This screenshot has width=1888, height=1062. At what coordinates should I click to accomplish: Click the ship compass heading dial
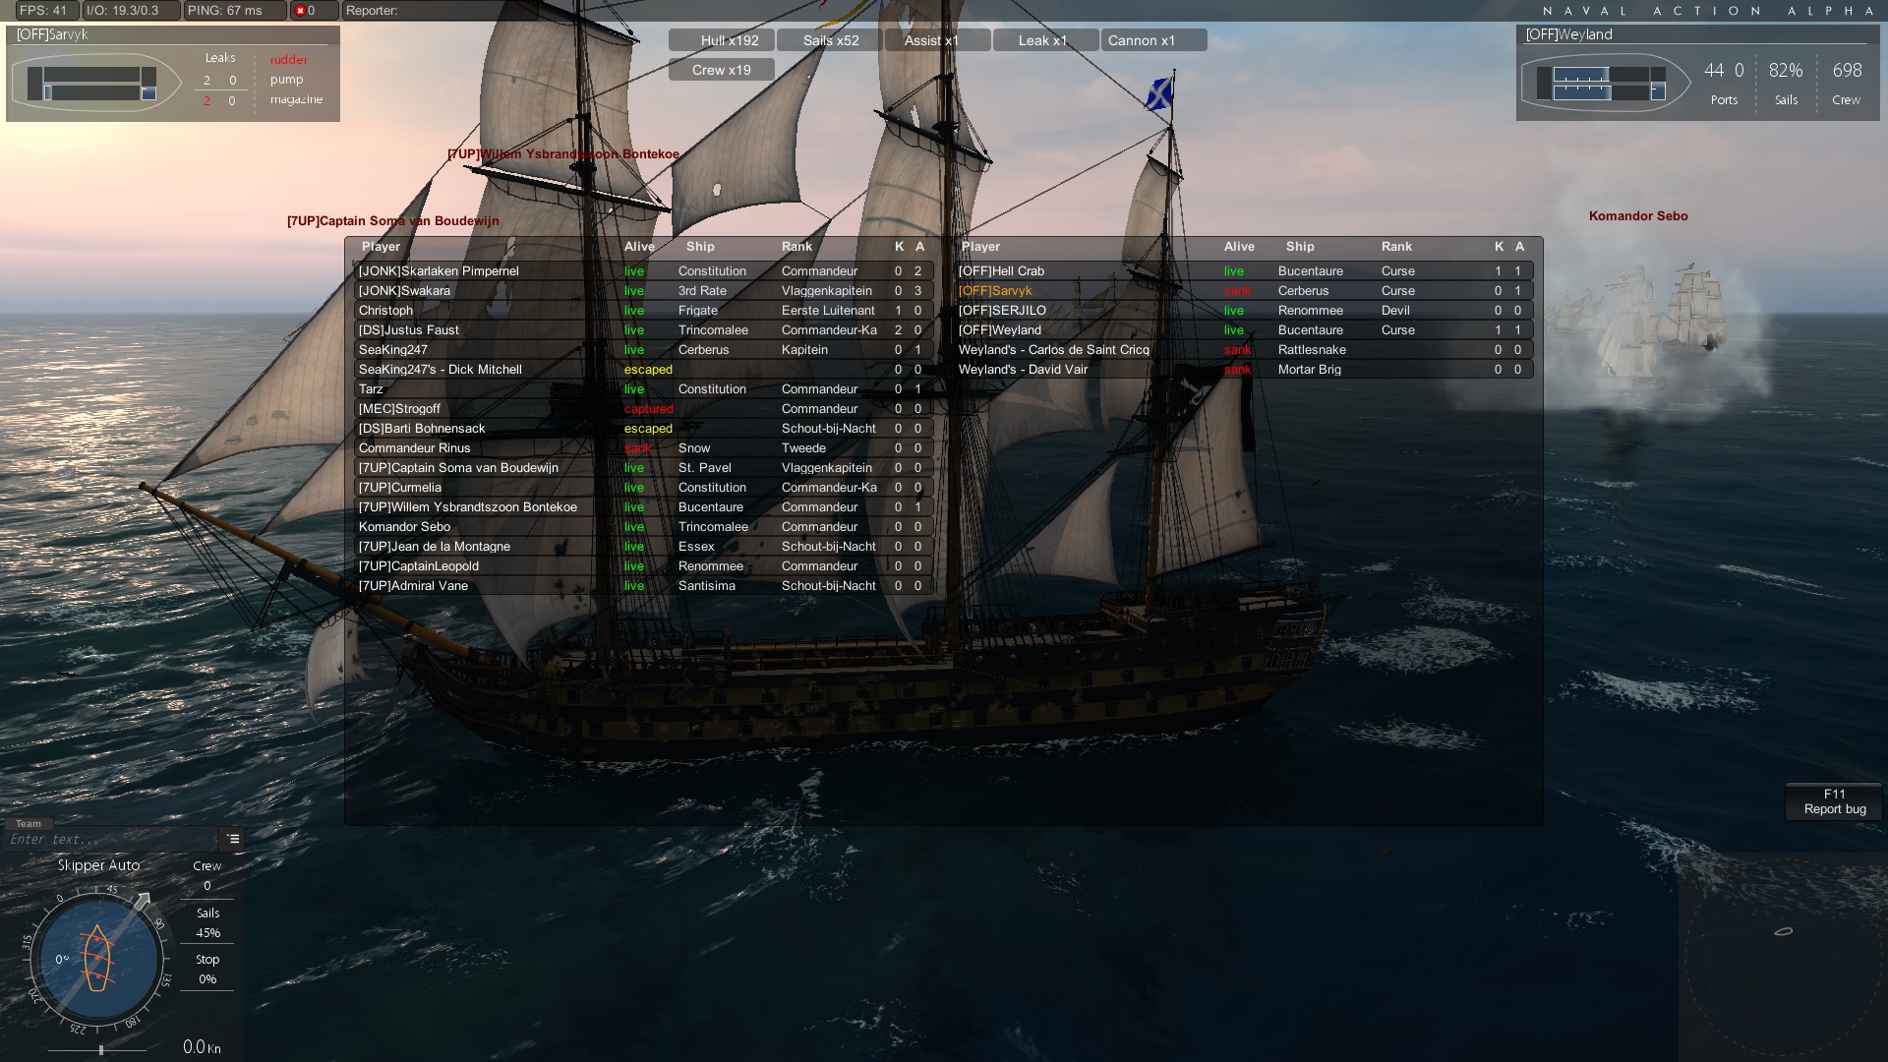coord(96,959)
